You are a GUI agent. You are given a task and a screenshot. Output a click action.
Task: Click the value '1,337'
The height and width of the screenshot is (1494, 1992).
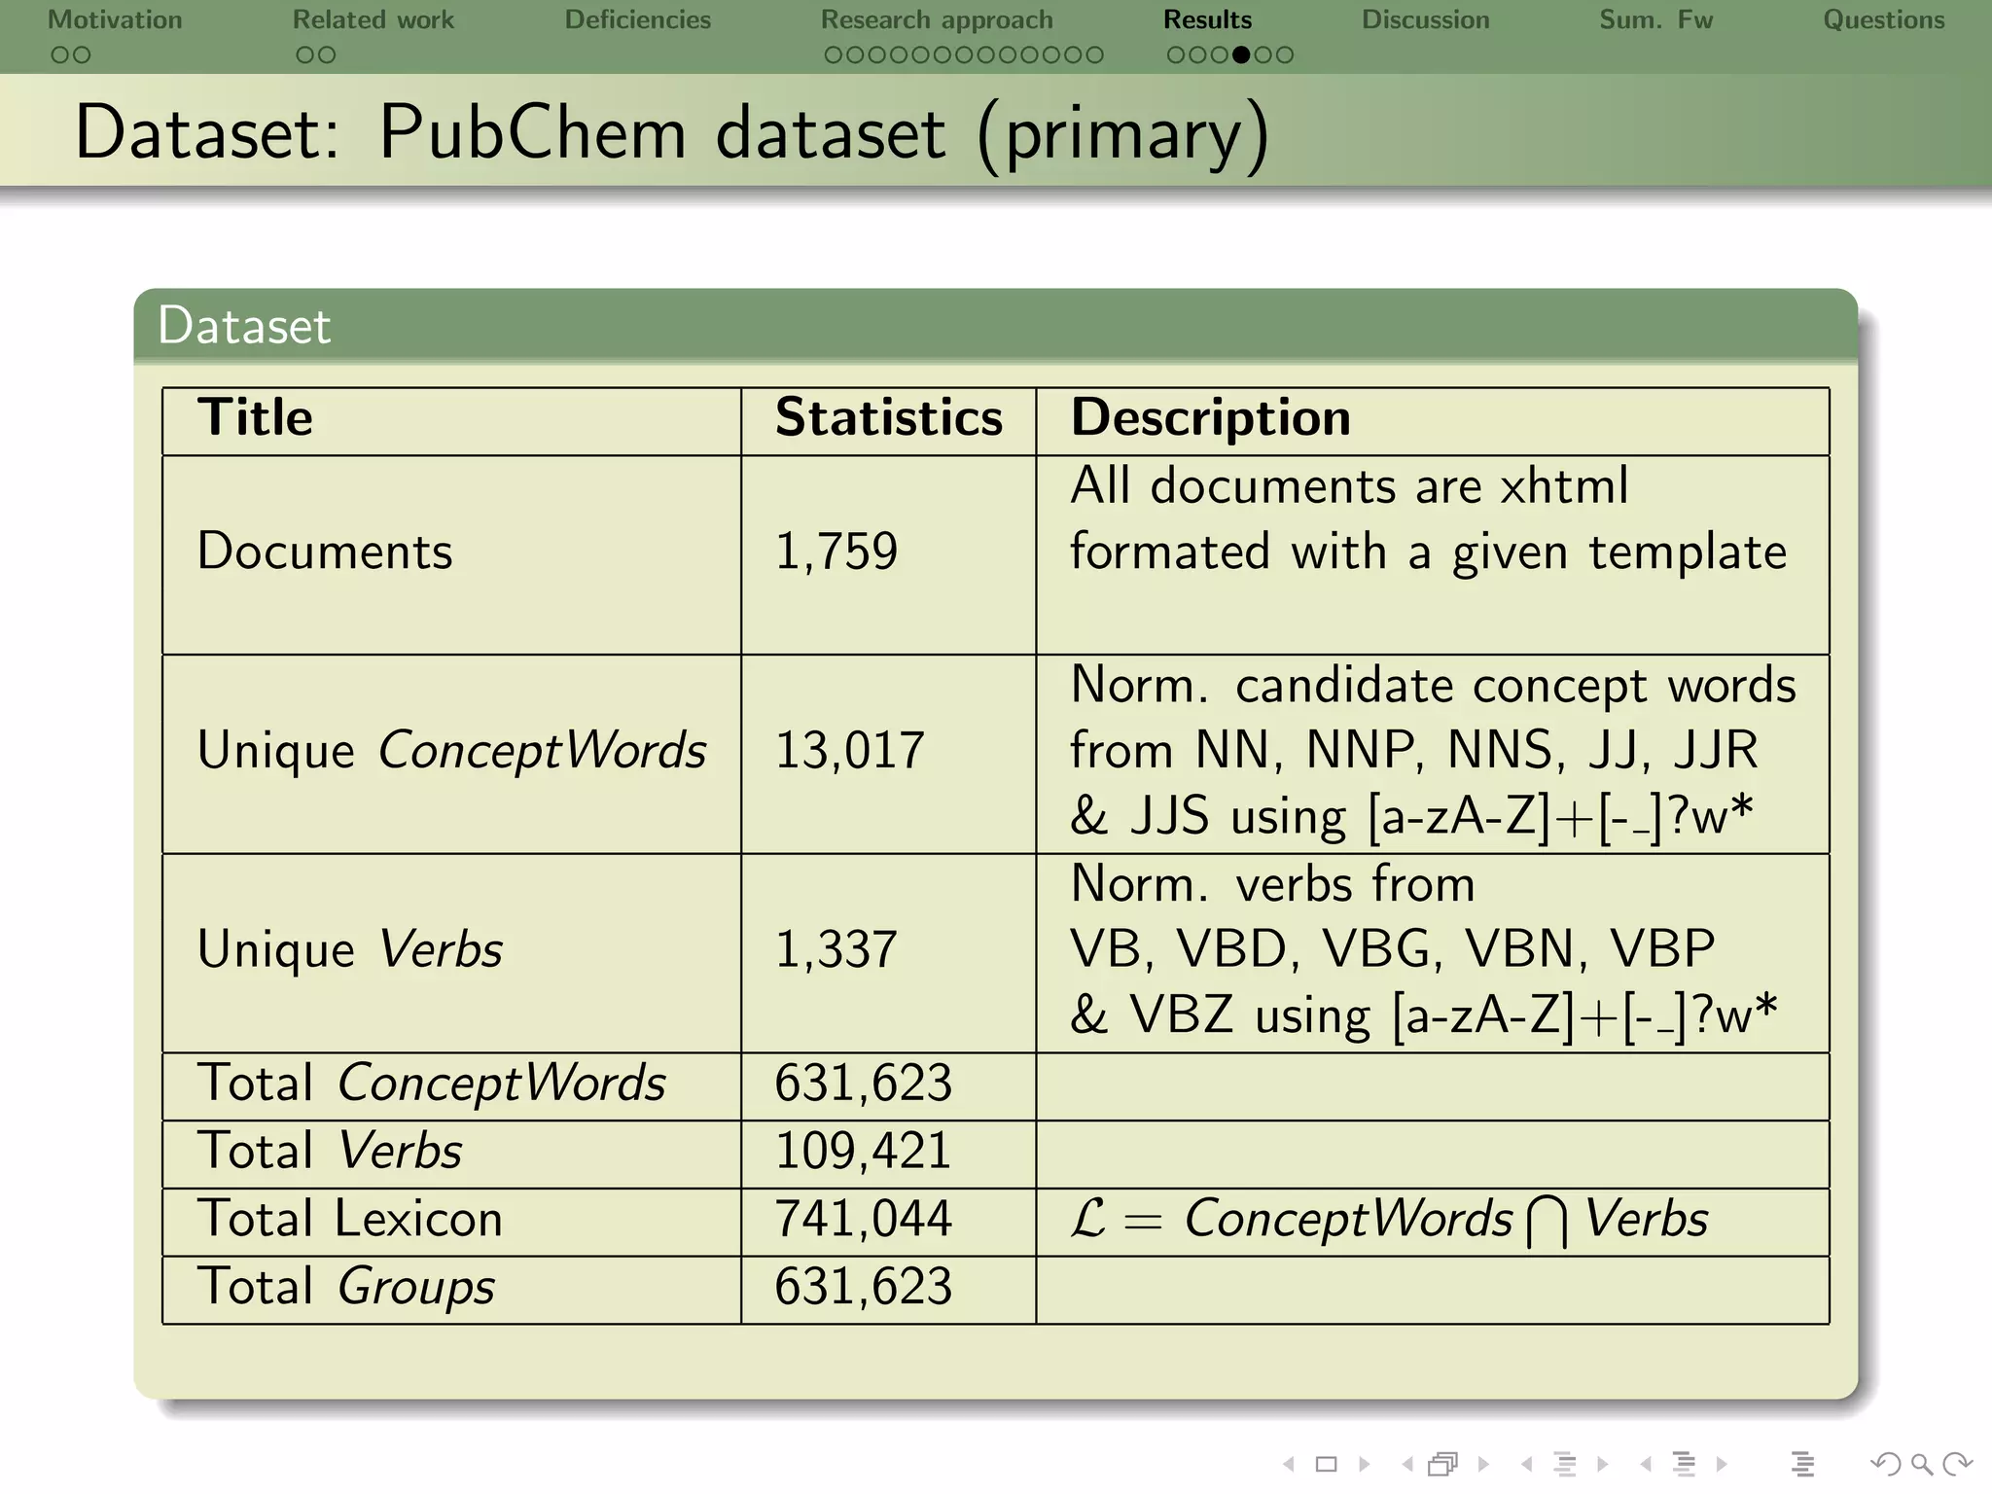pyautogui.click(x=836, y=949)
